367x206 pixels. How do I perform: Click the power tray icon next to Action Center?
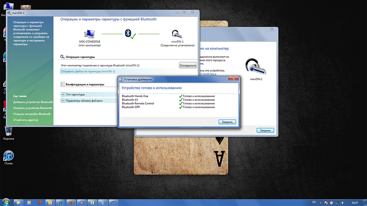[331, 203]
